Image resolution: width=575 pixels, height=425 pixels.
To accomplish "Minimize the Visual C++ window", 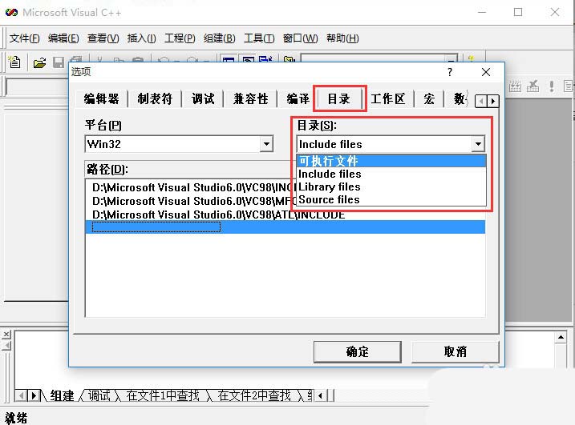I will tap(482, 12).
